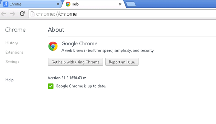
Task: Open Extensions from the sidebar
Action: (x=14, y=52)
